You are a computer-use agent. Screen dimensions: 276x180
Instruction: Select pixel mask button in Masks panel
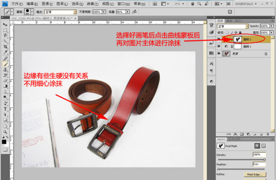click(x=257, y=146)
